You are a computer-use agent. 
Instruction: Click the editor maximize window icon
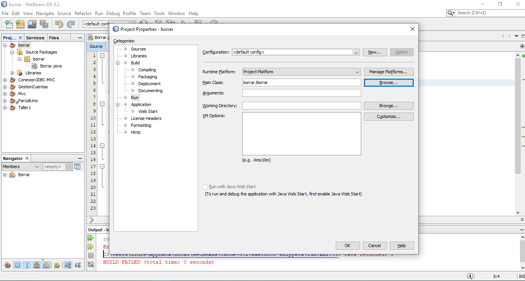[523, 36]
